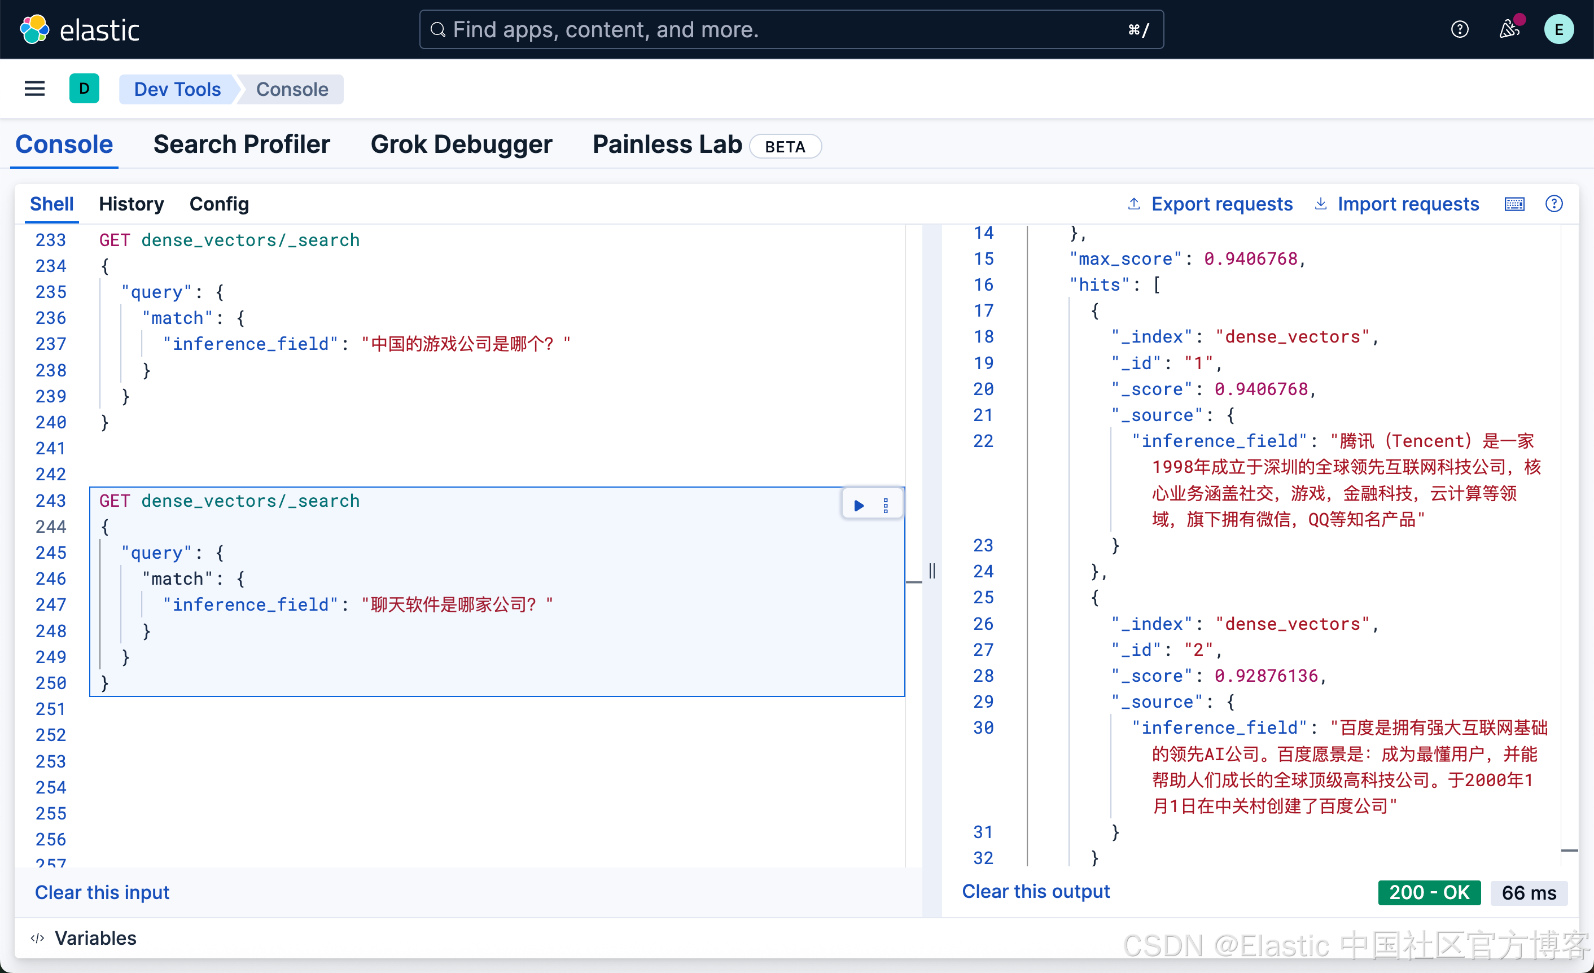This screenshot has width=1594, height=973.
Task: Switch to the Grok Debugger tab
Action: tap(461, 144)
